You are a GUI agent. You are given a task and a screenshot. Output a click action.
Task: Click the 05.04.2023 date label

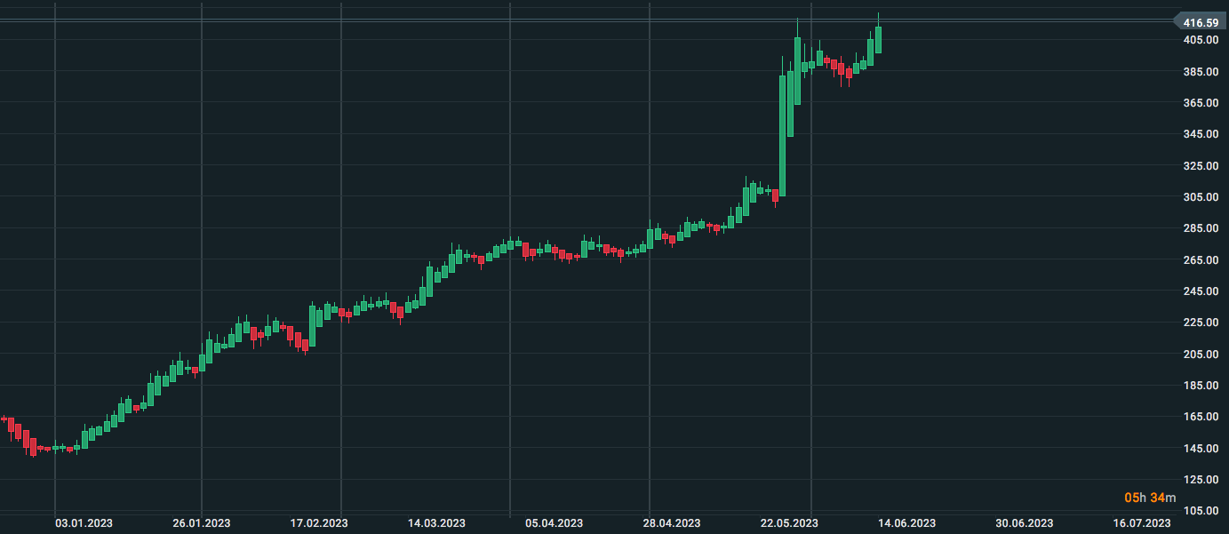pyautogui.click(x=555, y=523)
